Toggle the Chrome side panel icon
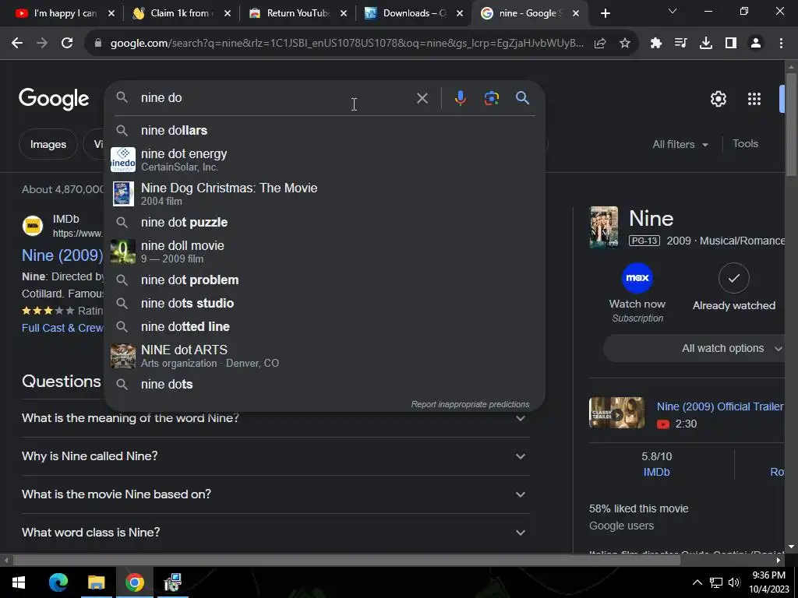Viewport: 798px width, 598px height. (731, 44)
